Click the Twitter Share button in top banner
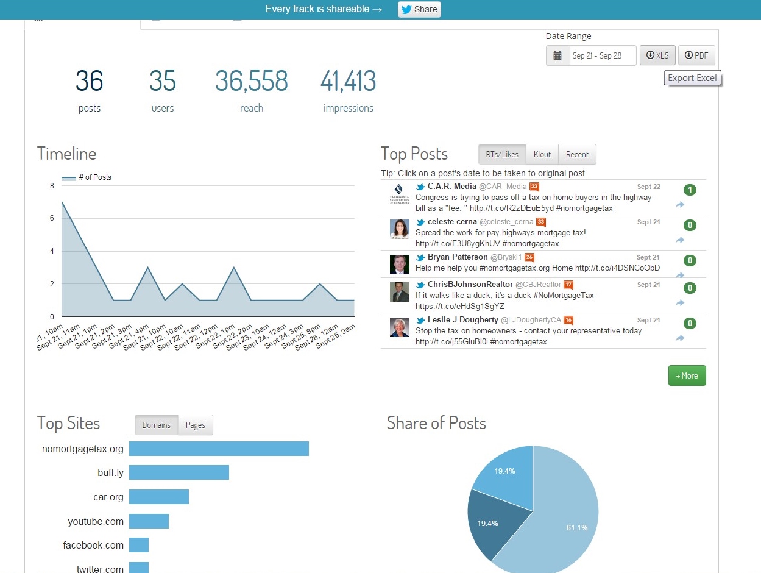761x573 pixels. 419,9
